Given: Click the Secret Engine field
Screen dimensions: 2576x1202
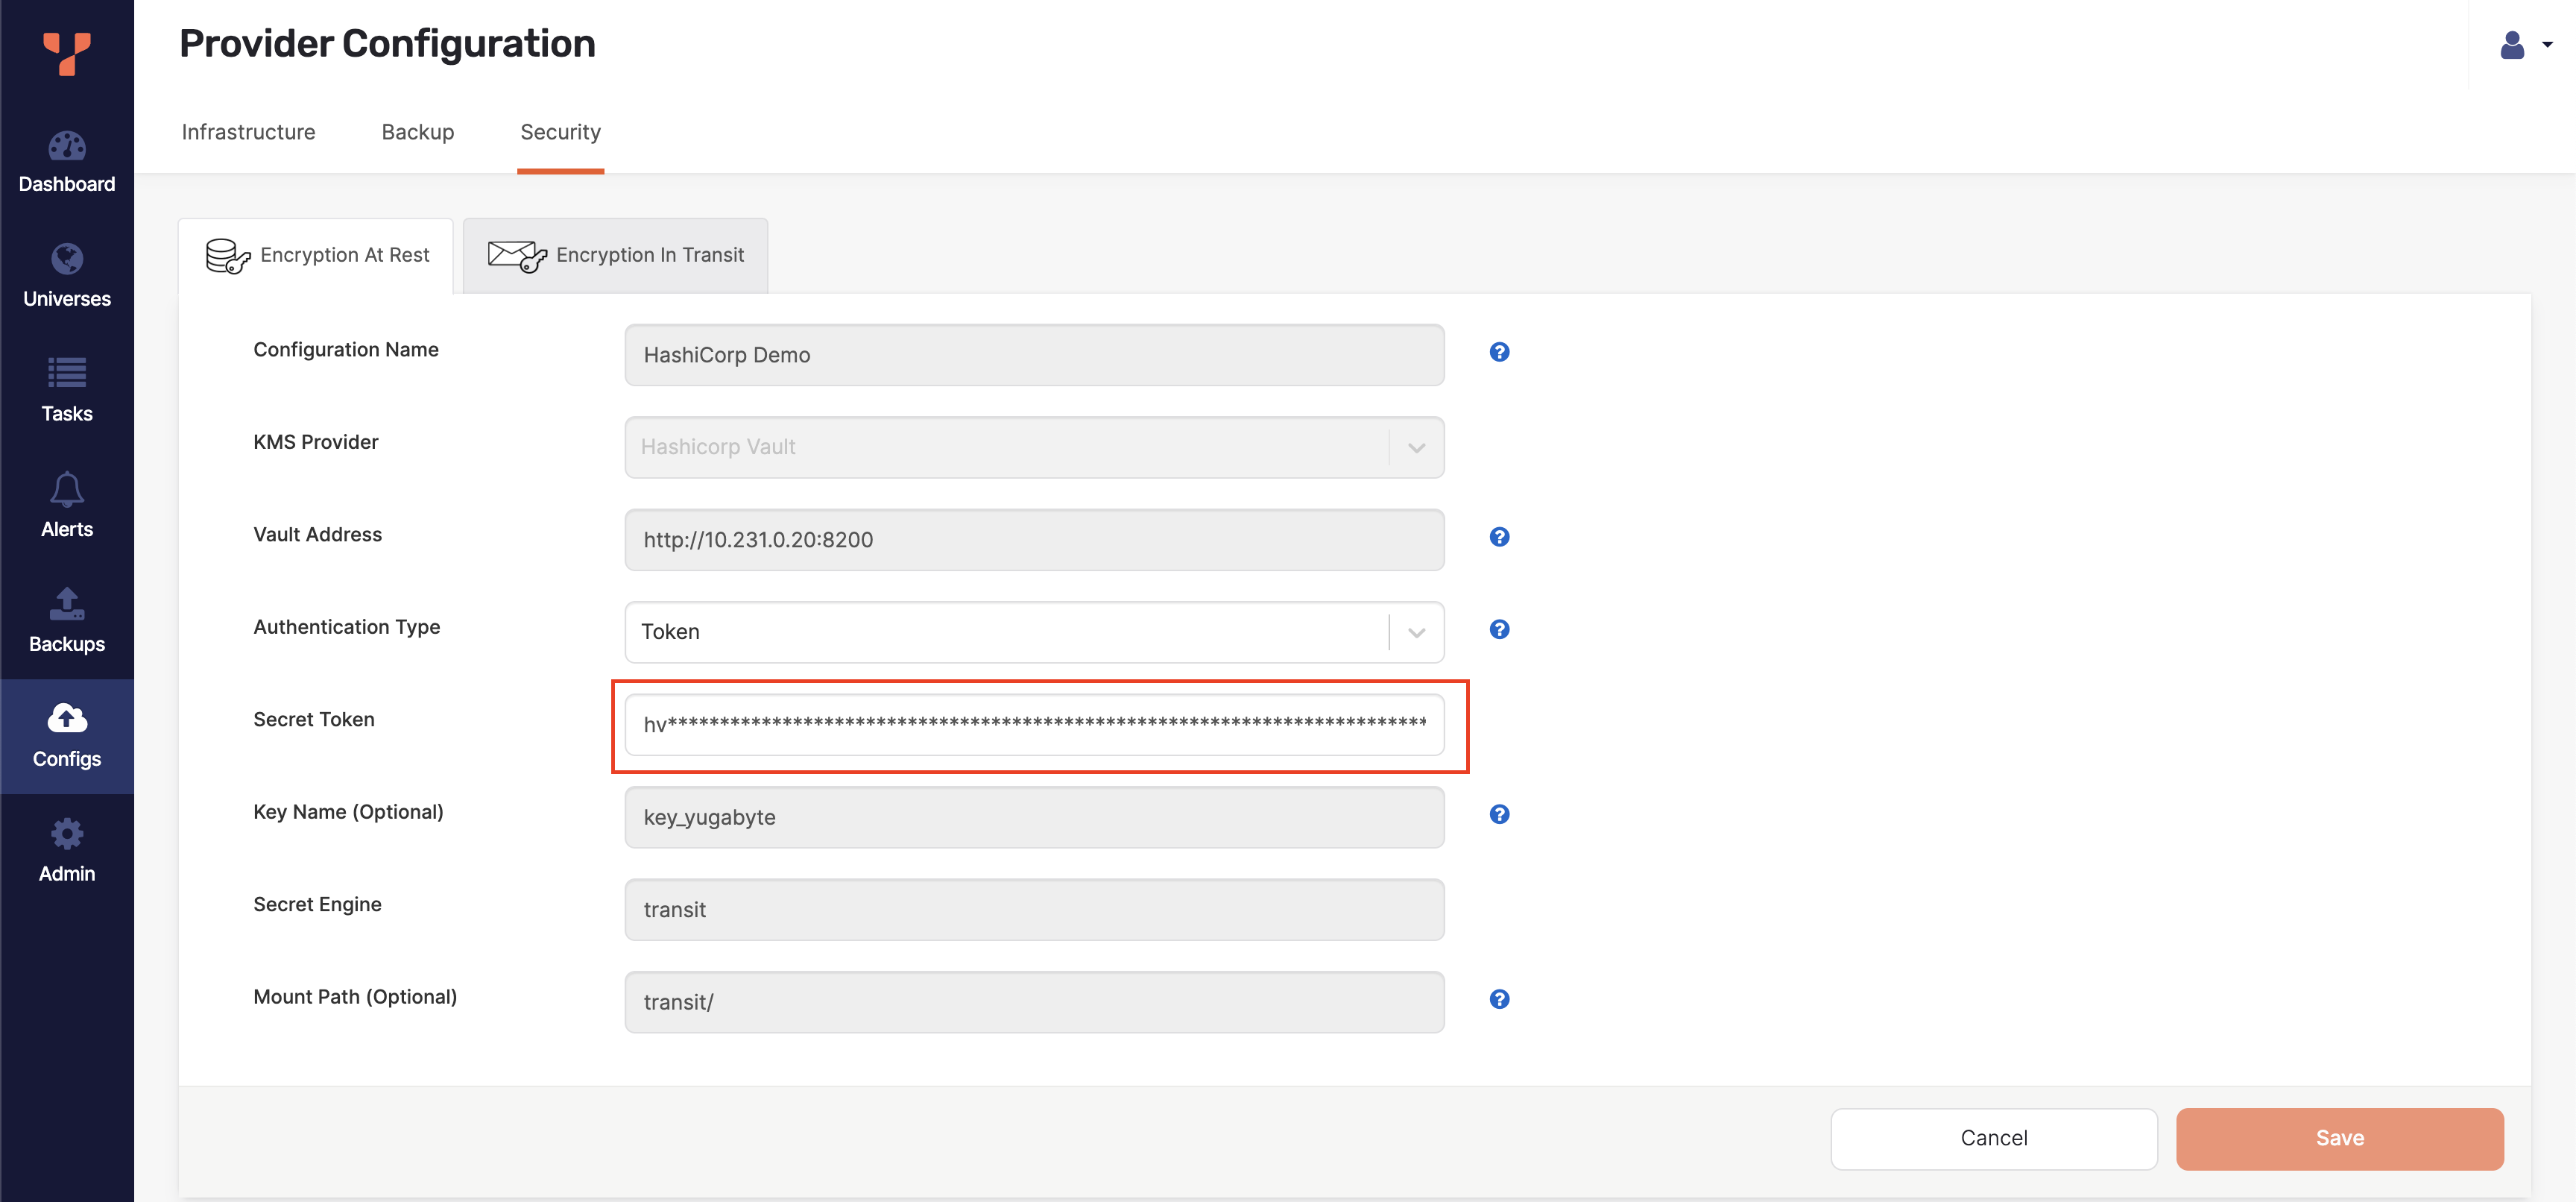Looking at the screenshot, I should click(1034, 910).
